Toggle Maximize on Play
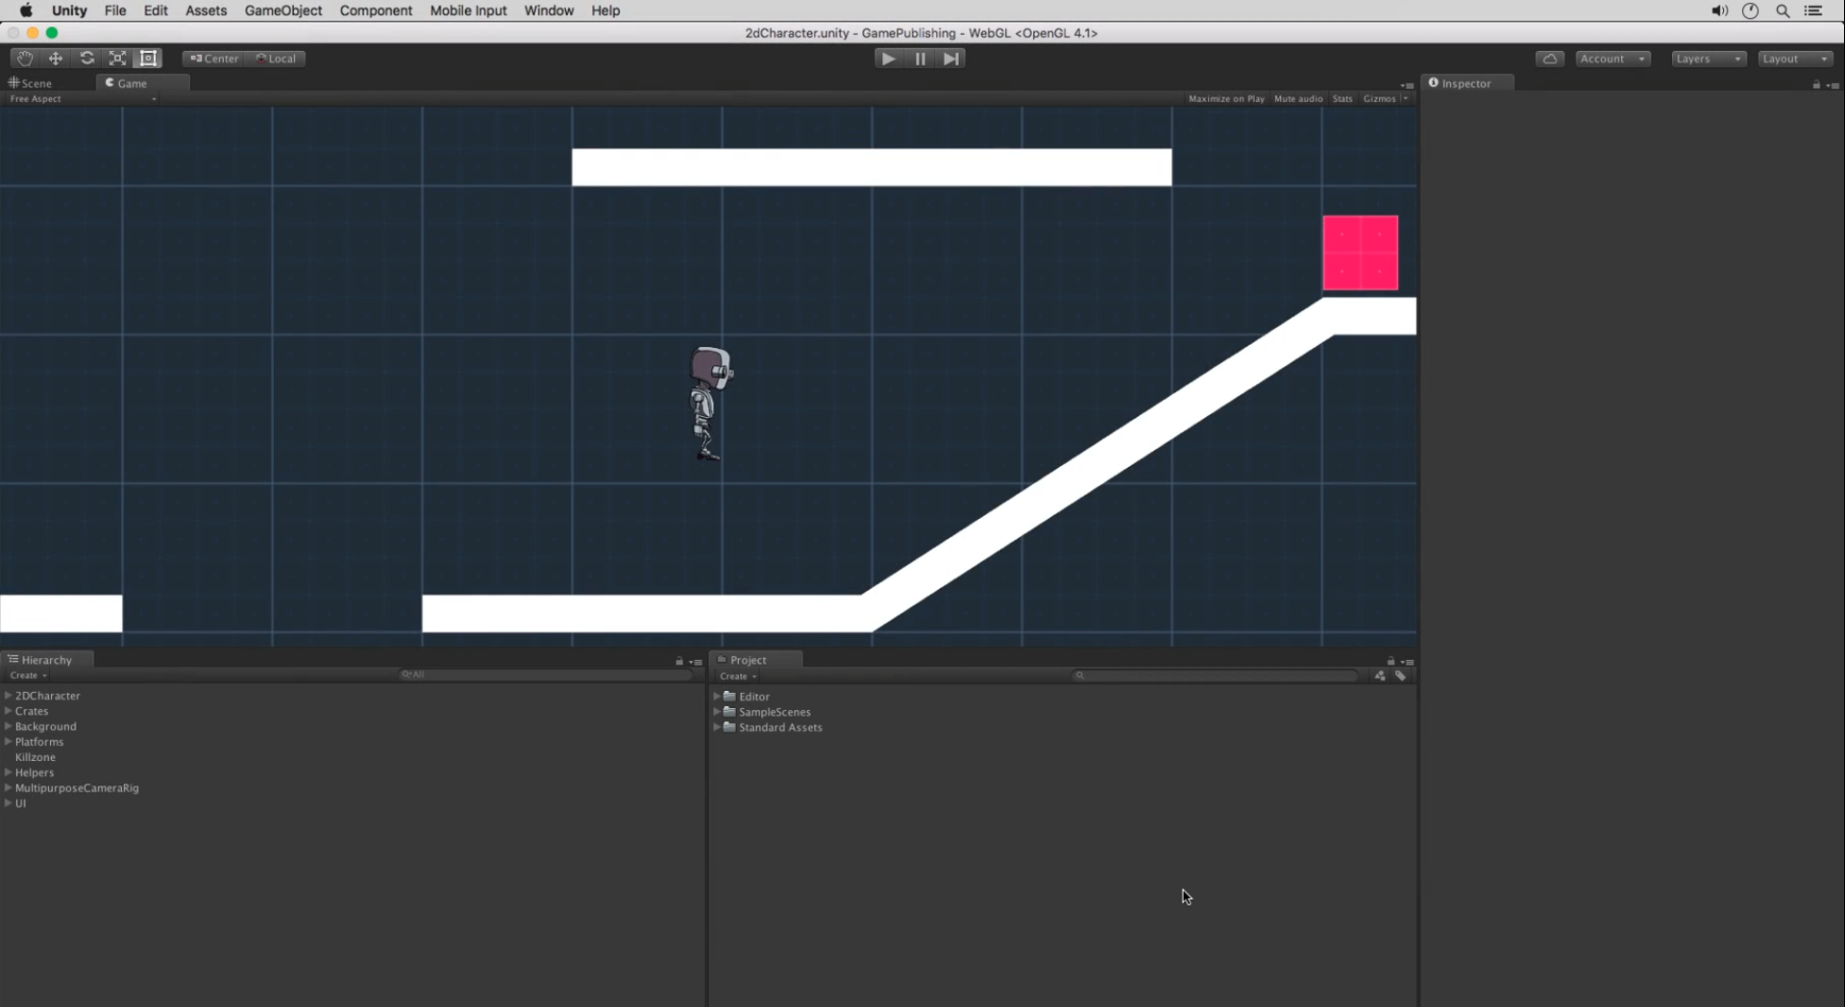Screen dimensions: 1845x1007 click(1225, 99)
